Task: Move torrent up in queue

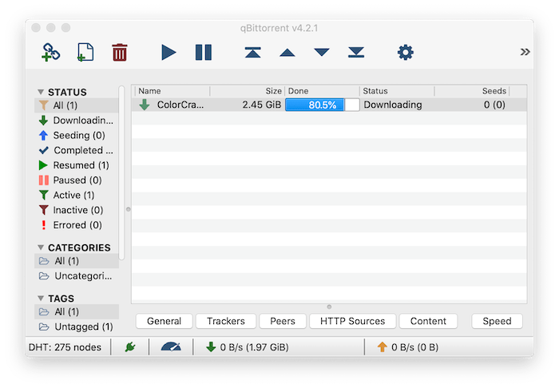Action: (x=287, y=53)
